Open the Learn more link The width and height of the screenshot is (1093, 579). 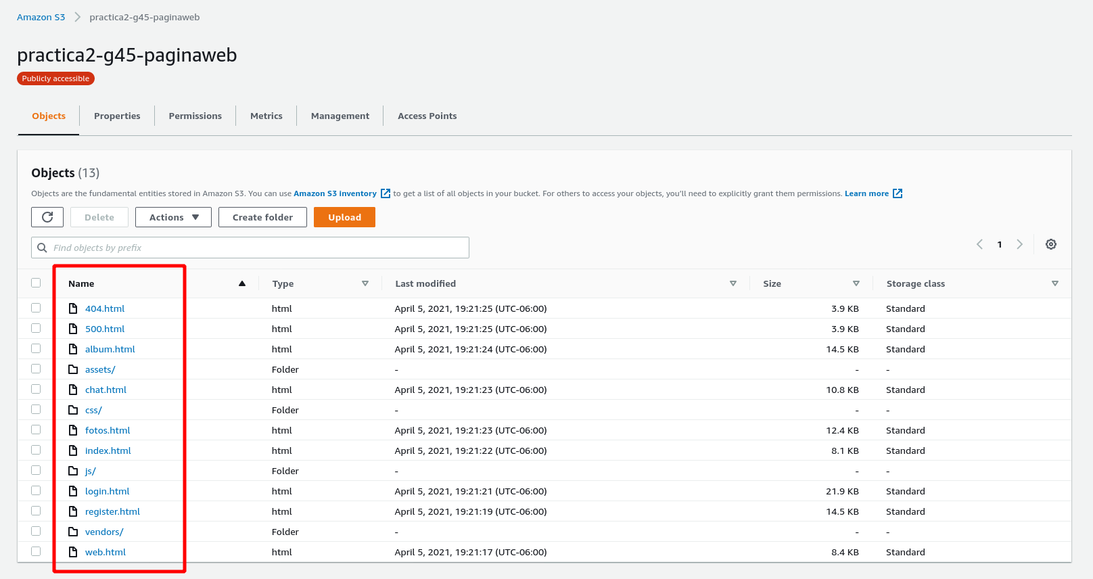pyautogui.click(x=866, y=193)
